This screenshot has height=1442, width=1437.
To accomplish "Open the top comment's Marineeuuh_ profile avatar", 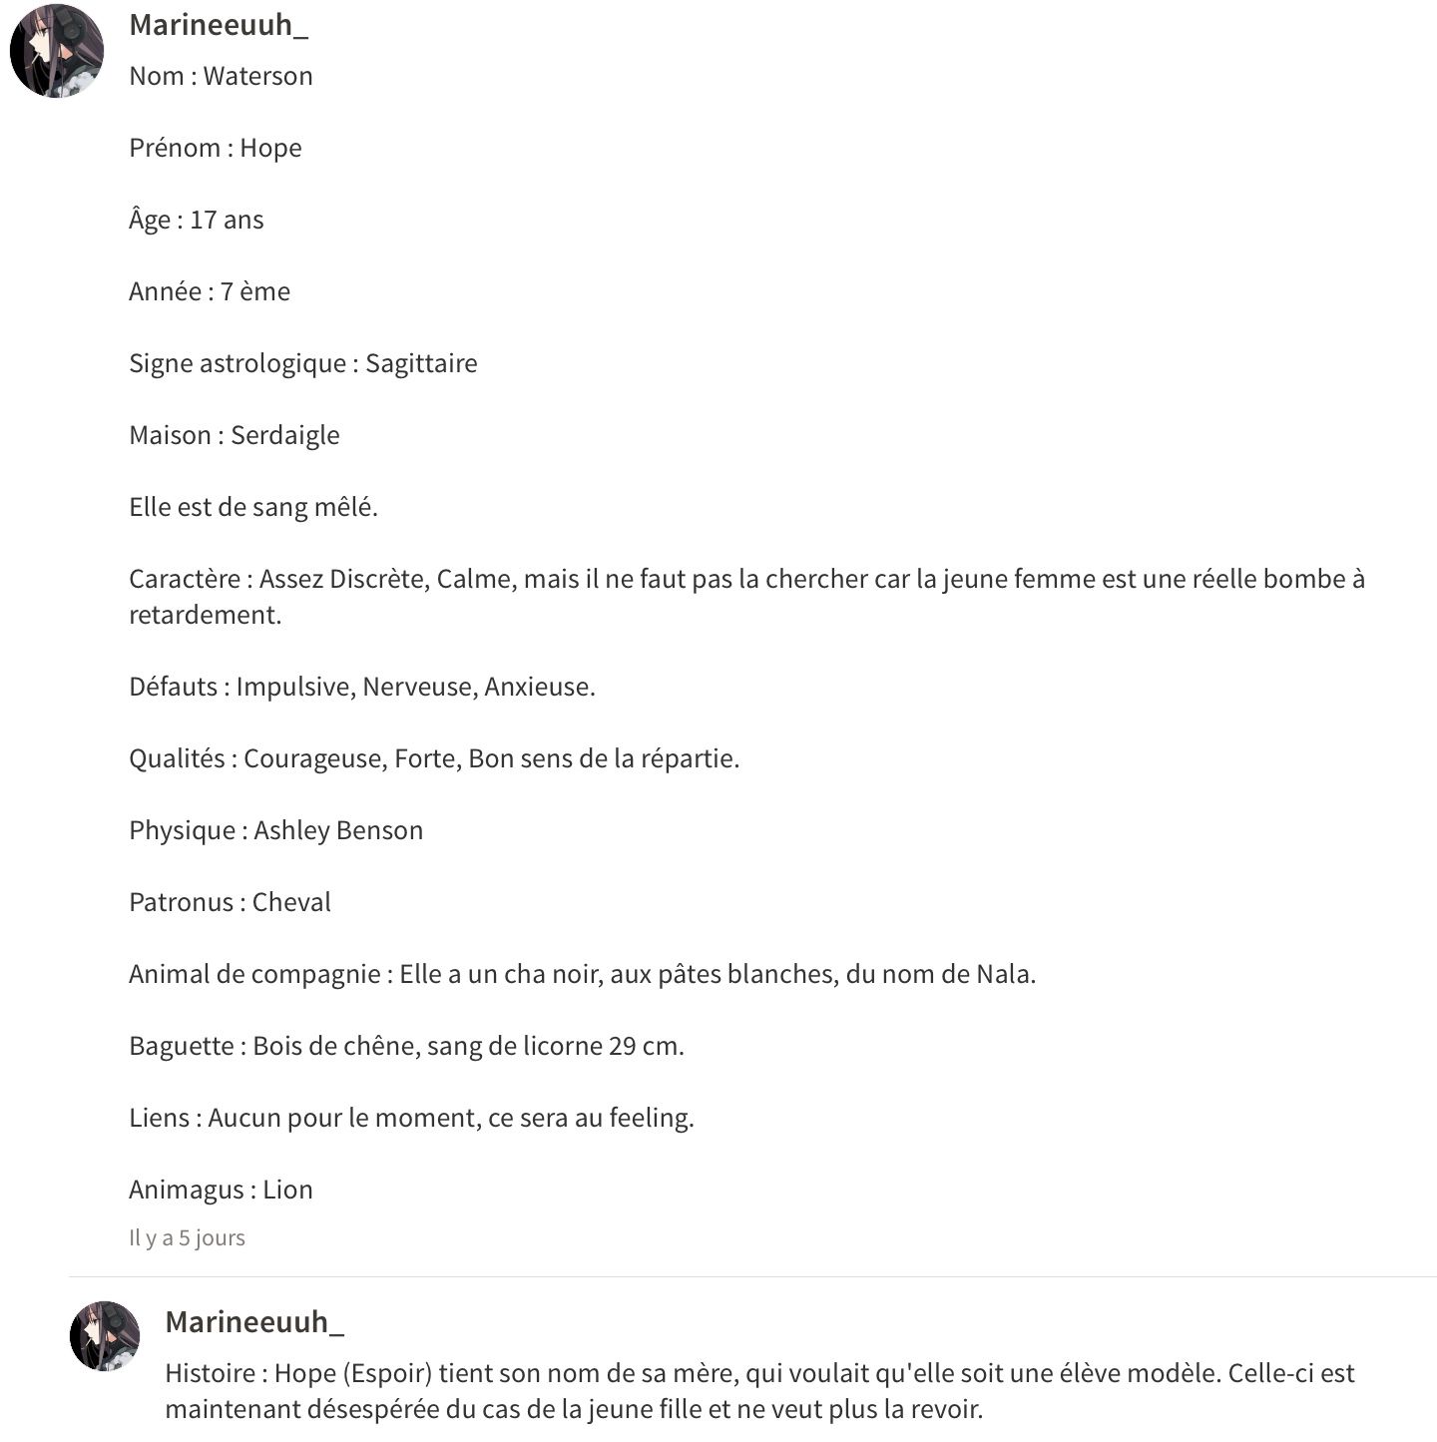I will (57, 51).
